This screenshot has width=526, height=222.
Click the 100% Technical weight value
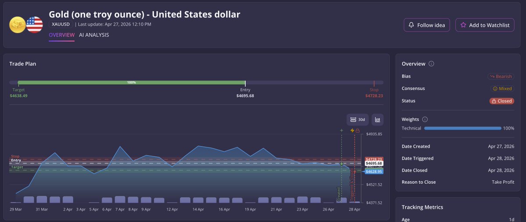tap(509, 128)
